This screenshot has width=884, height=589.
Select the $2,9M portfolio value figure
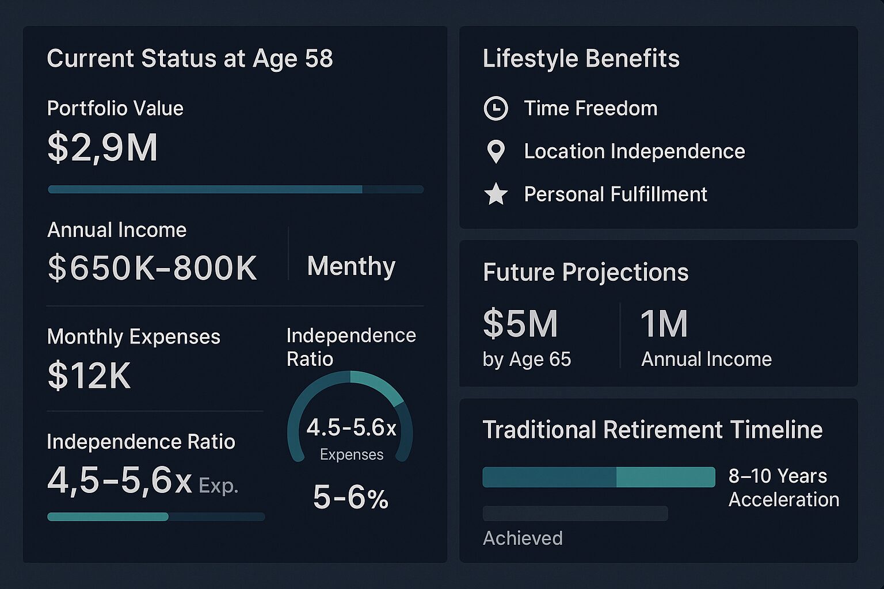click(102, 147)
